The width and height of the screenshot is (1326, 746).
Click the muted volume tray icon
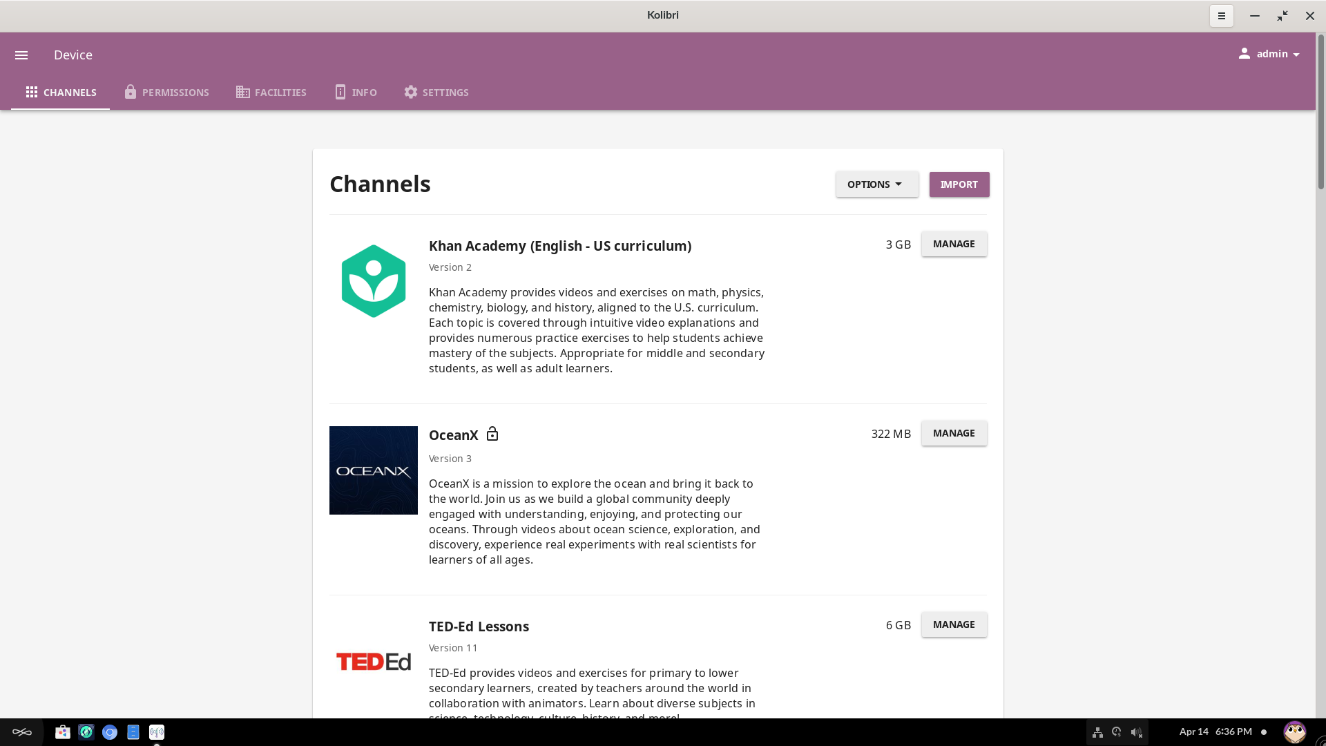coord(1136,732)
